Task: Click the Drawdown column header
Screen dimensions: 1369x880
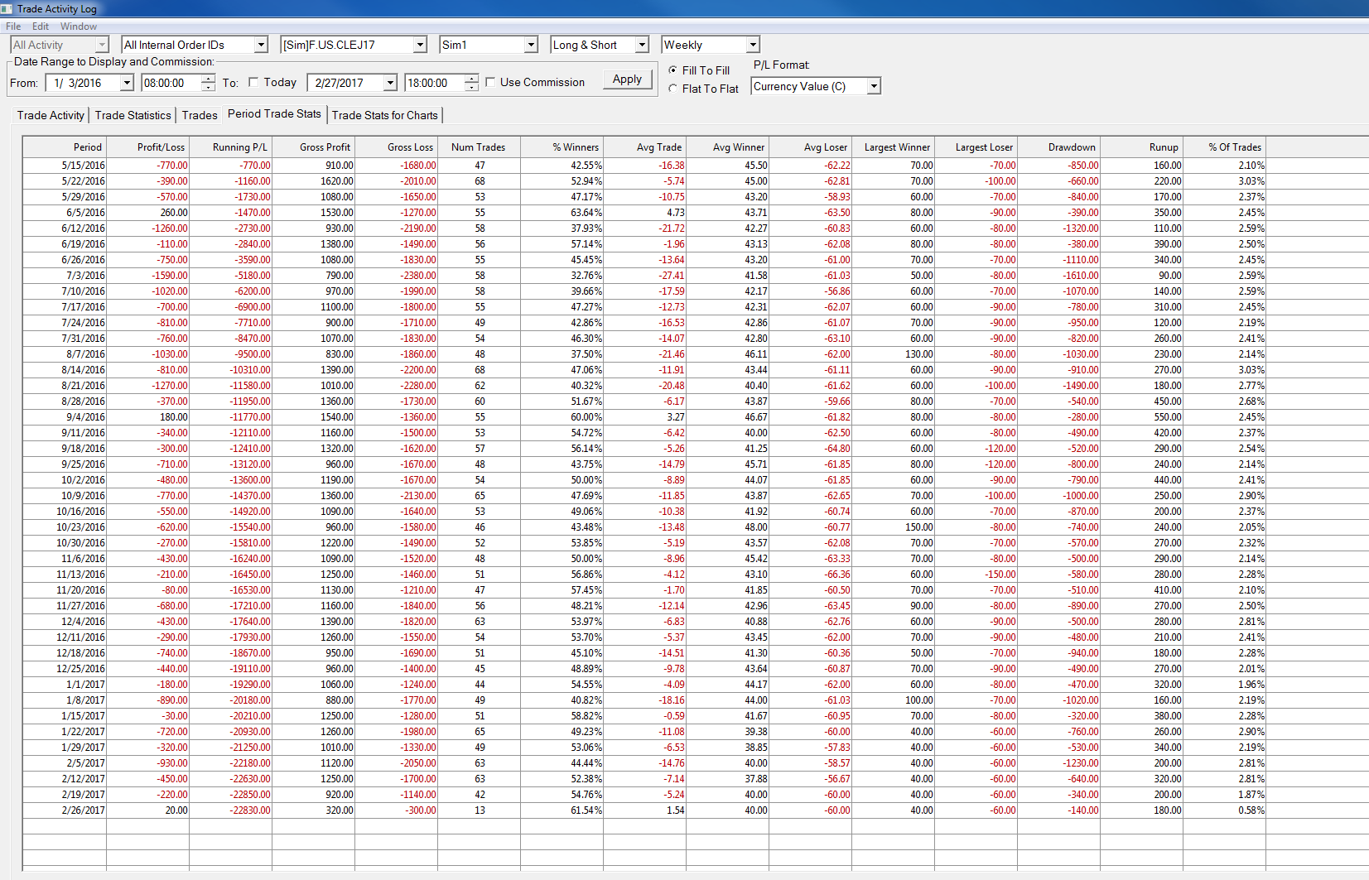Action: click(x=1071, y=147)
